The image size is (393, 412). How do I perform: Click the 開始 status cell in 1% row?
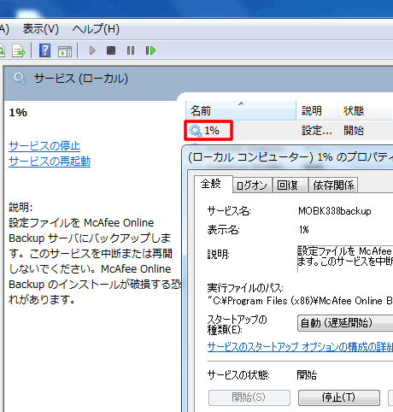pos(354,131)
